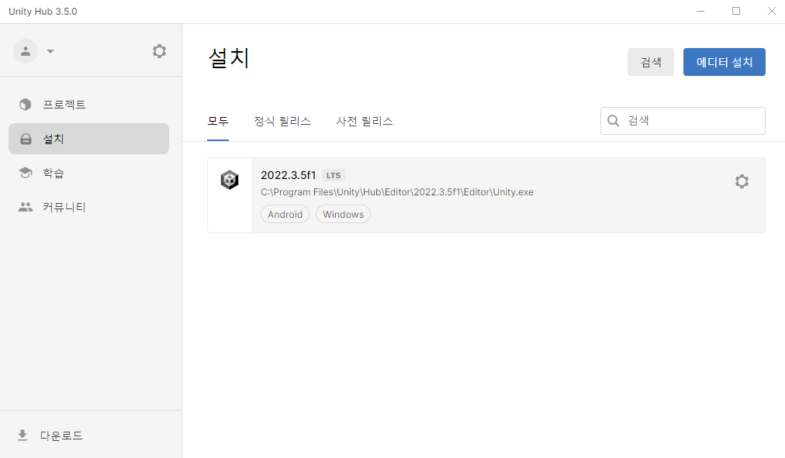
Task: Switch to the 정식 릴리스 tab
Action: (282, 121)
